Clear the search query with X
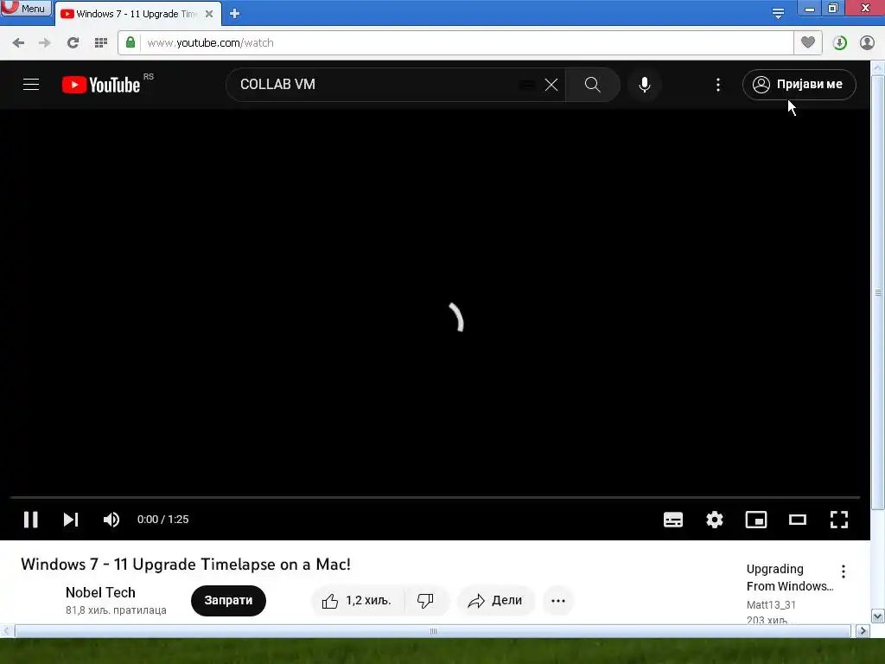 click(x=551, y=85)
